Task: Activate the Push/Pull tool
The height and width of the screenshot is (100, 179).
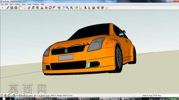Action: 42,8
